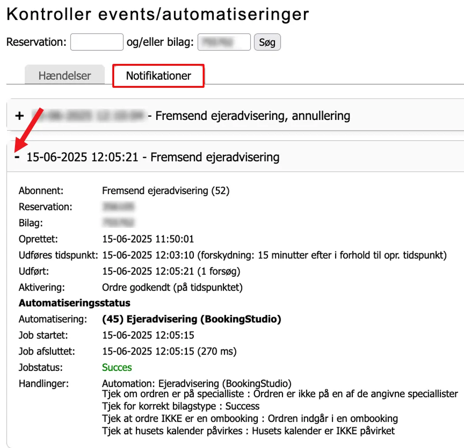Image resolution: width=464 pixels, height=448 pixels.
Task: Select the Succes job status text
Action: 116,367
